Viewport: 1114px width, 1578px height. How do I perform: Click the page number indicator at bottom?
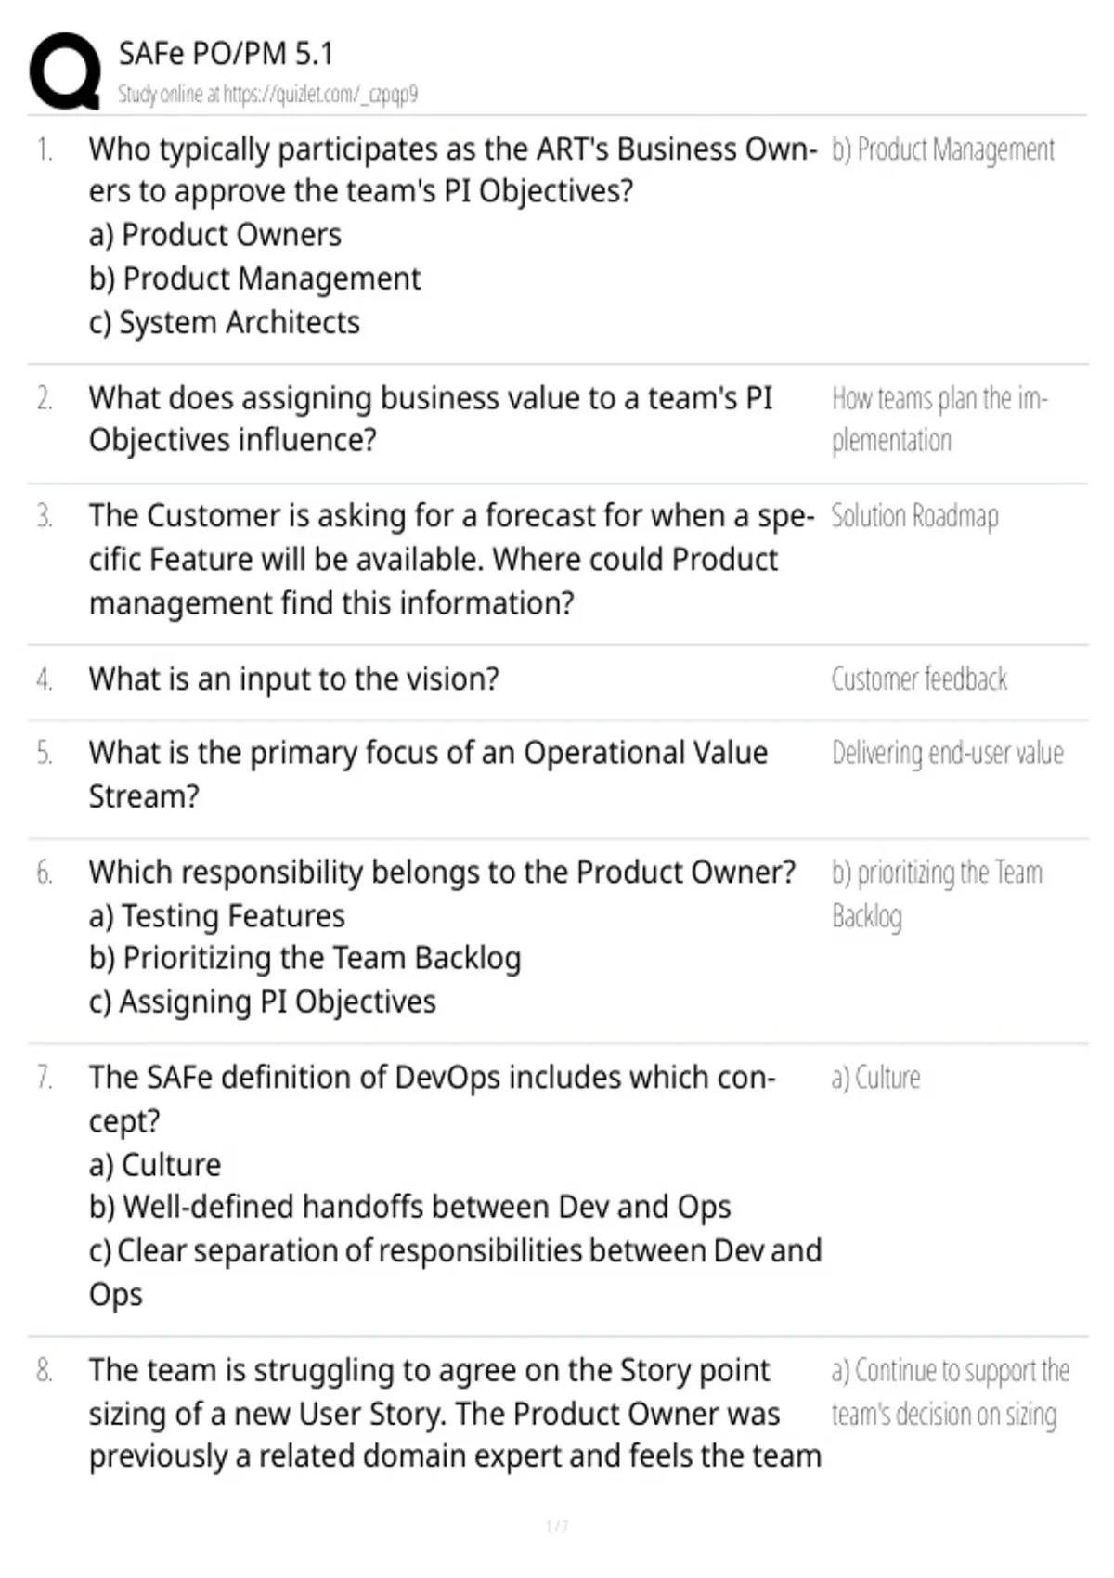tap(557, 1526)
